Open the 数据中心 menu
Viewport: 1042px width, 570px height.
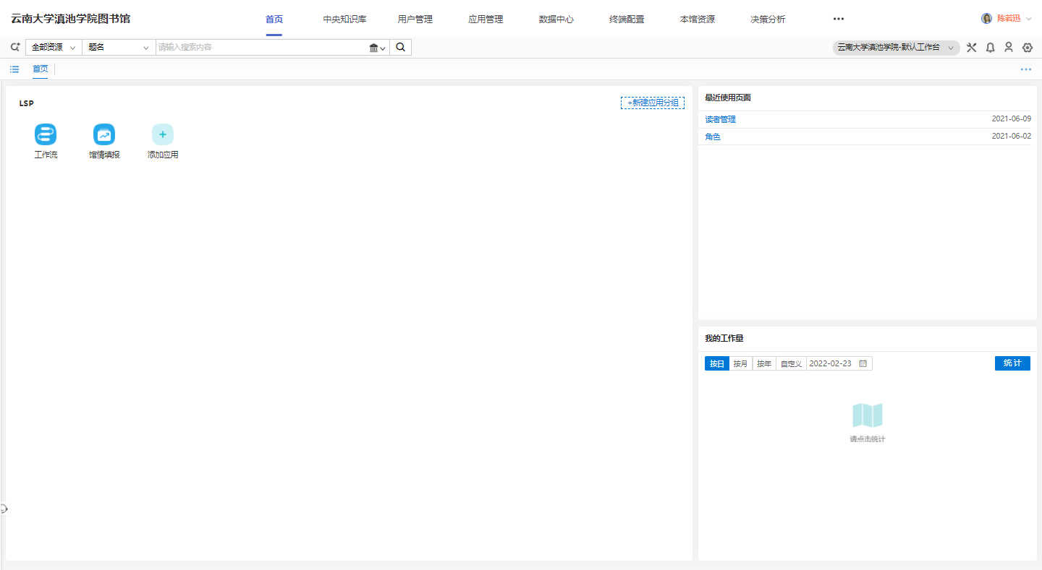pos(556,20)
